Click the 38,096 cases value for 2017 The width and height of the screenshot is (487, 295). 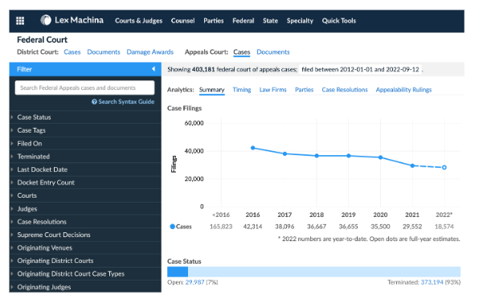click(x=284, y=227)
